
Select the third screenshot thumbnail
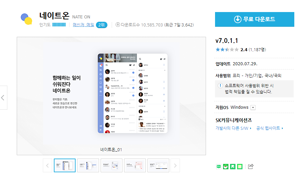(x=111, y=165)
